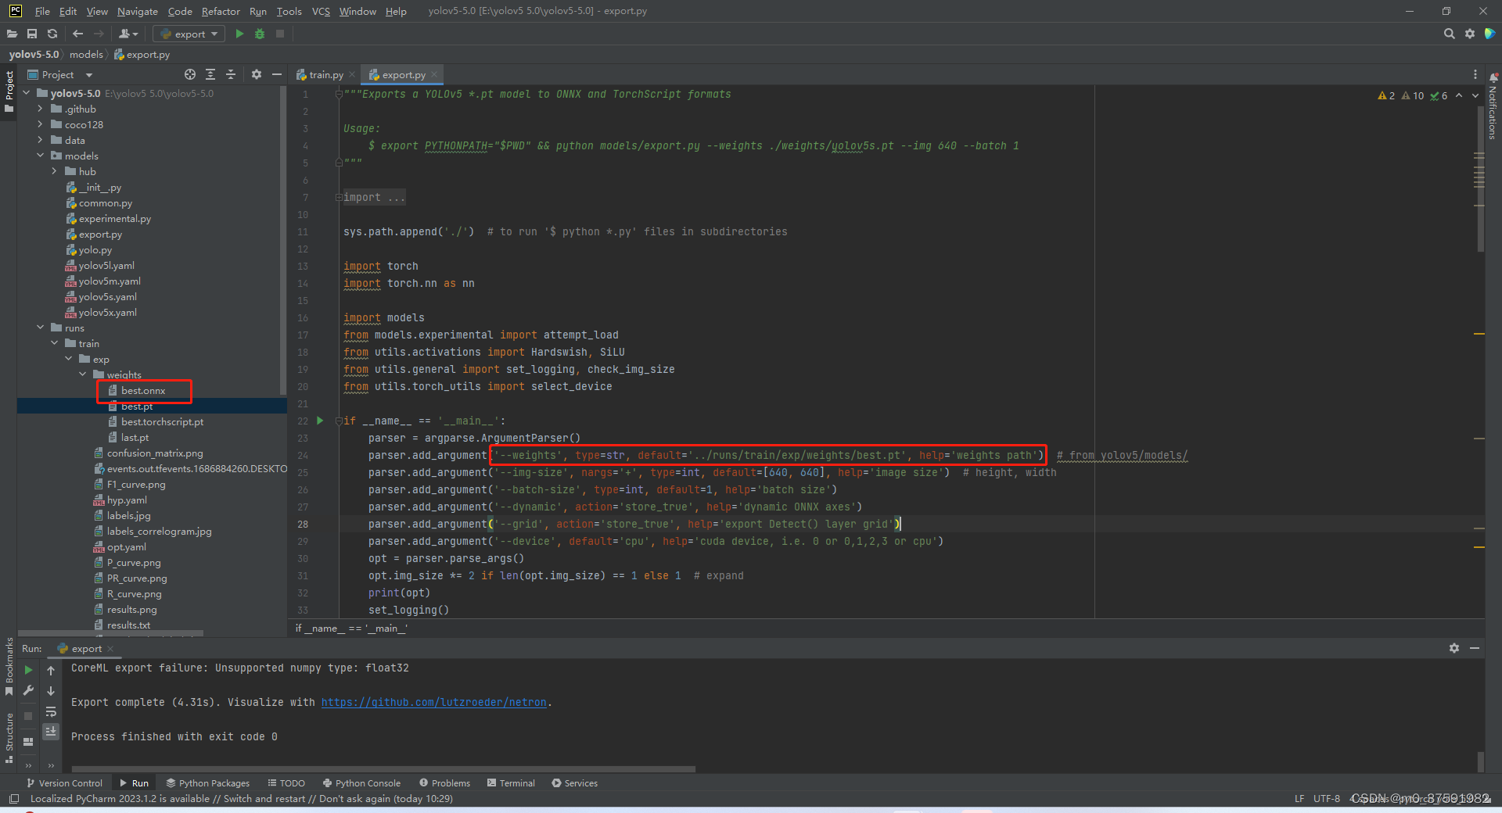The width and height of the screenshot is (1502, 813).
Task: Click the warnings inspection widget
Action: (x=1413, y=95)
